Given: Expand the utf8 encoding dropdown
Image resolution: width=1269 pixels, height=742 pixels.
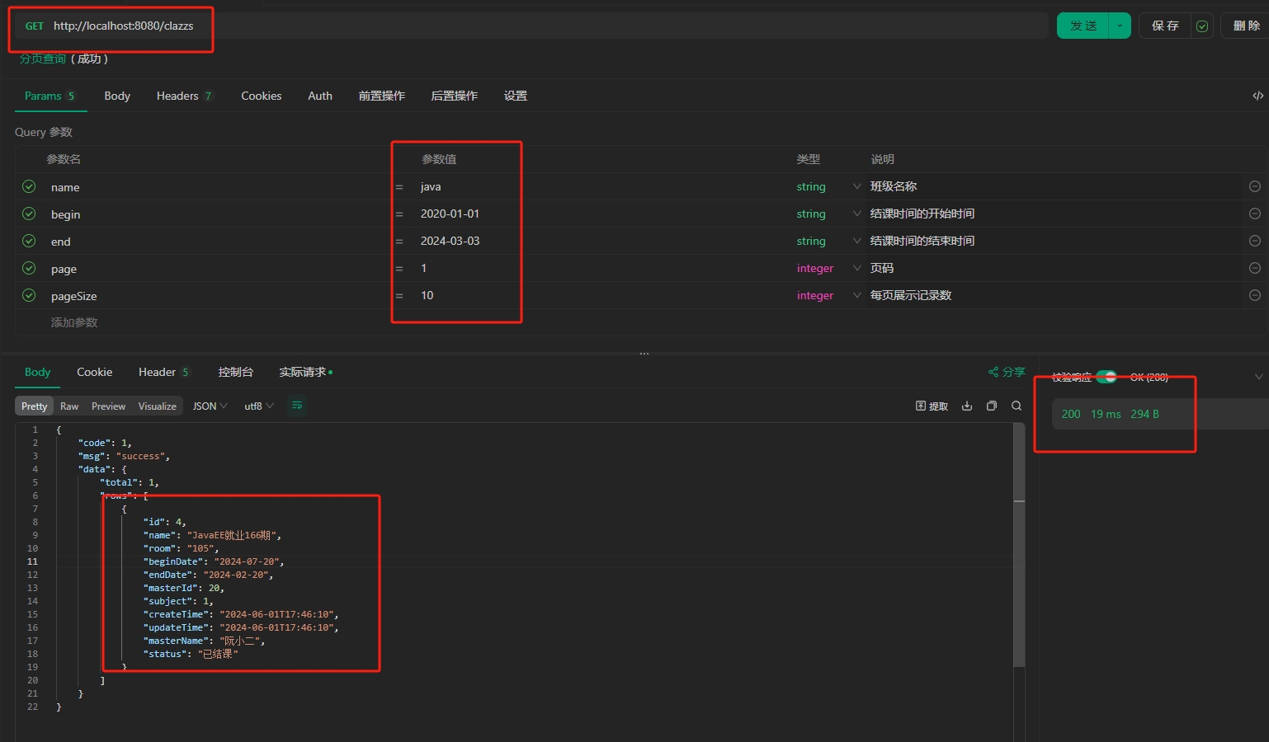Looking at the screenshot, I should click(258, 406).
